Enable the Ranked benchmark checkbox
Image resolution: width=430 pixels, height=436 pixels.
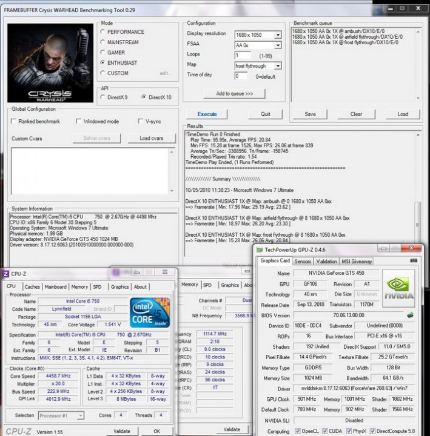pyautogui.click(x=13, y=121)
